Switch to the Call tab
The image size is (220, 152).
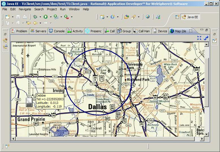(x=110, y=31)
